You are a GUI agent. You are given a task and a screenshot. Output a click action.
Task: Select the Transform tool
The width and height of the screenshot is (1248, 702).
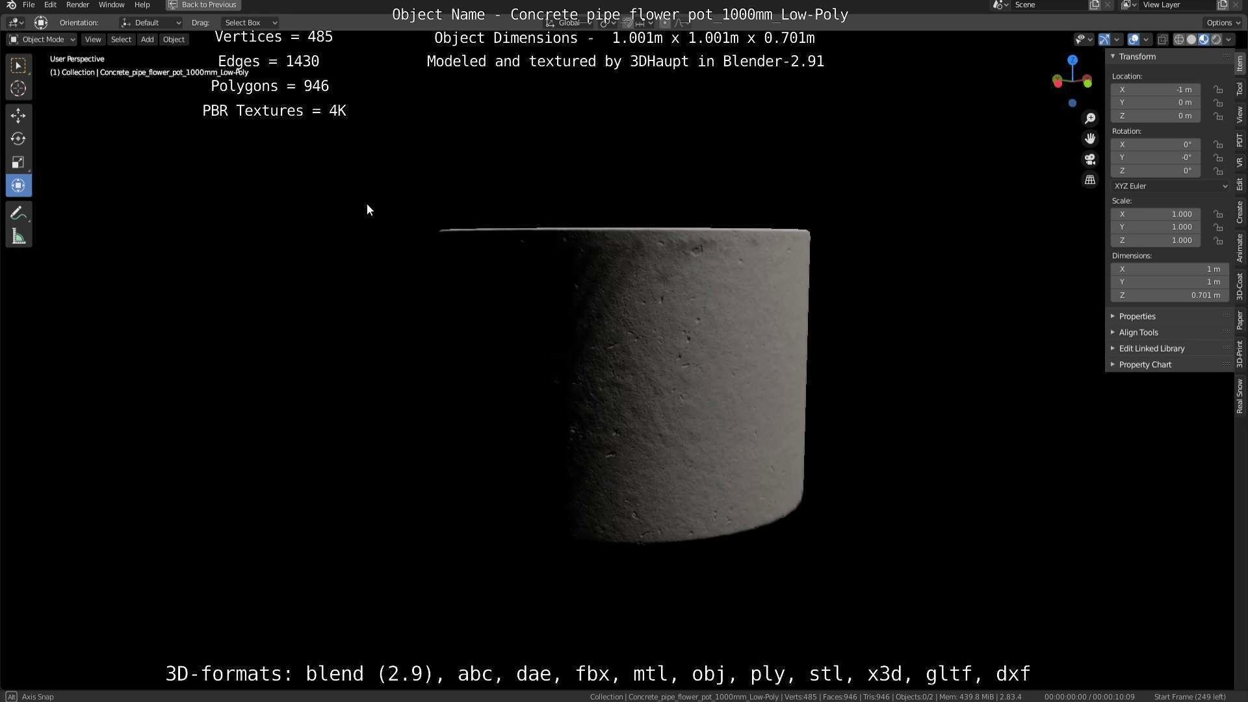(x=18, y=186)
